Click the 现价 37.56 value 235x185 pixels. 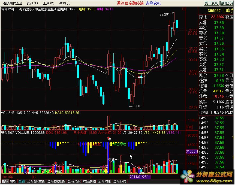point(219,75)
